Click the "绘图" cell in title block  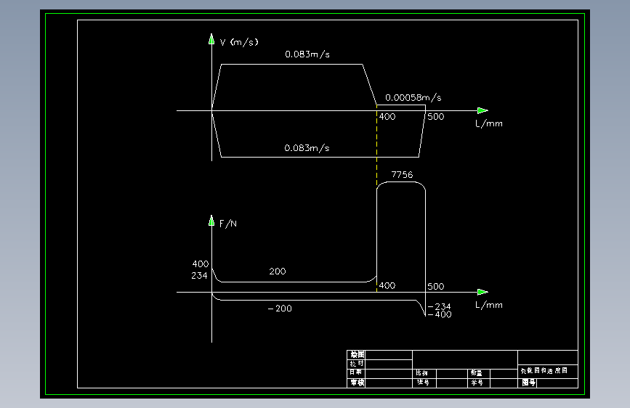click(x=357, y=354)
